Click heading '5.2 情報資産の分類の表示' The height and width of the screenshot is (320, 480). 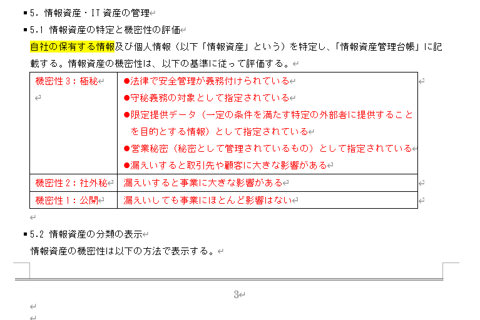86,234
